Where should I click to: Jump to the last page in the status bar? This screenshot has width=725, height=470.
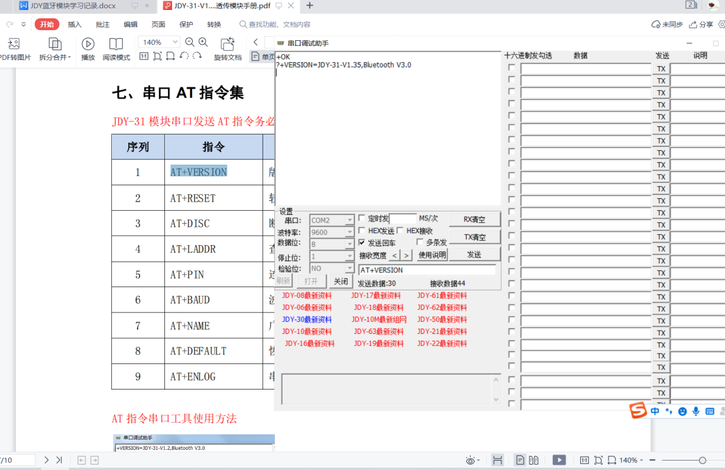point(59,460)
